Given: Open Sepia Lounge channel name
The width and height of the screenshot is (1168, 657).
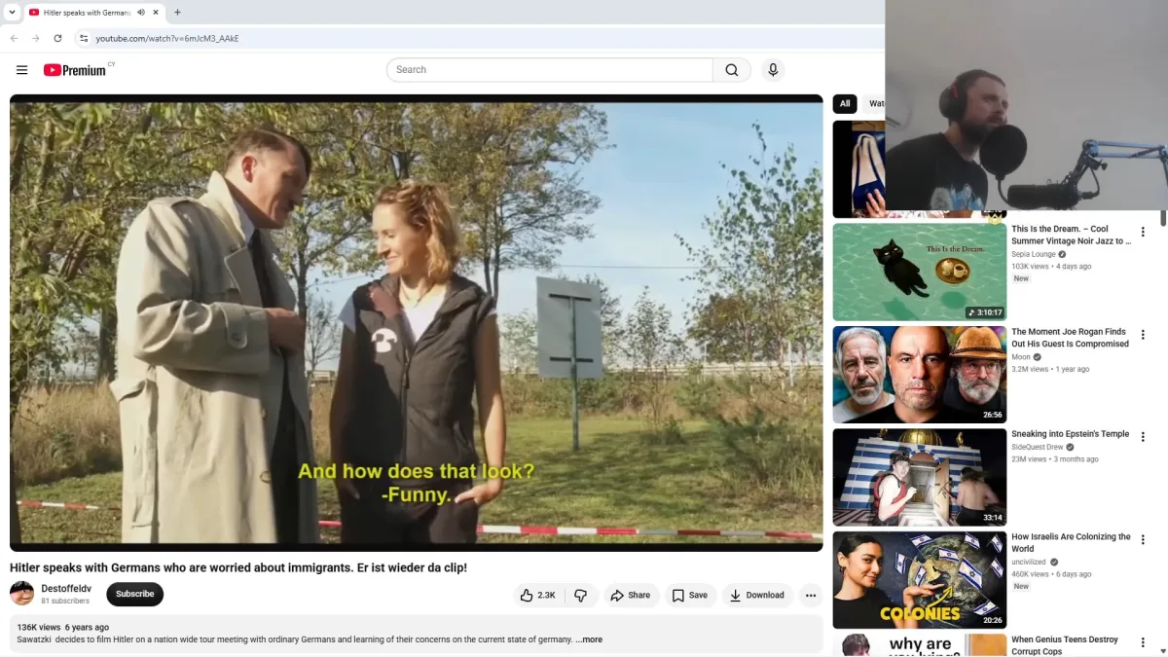Looking at the screenshot, I should coord(1033,254).
